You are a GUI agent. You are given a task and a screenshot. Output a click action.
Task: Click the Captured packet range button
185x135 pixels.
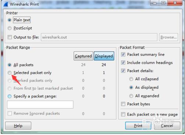coord(83,56)
